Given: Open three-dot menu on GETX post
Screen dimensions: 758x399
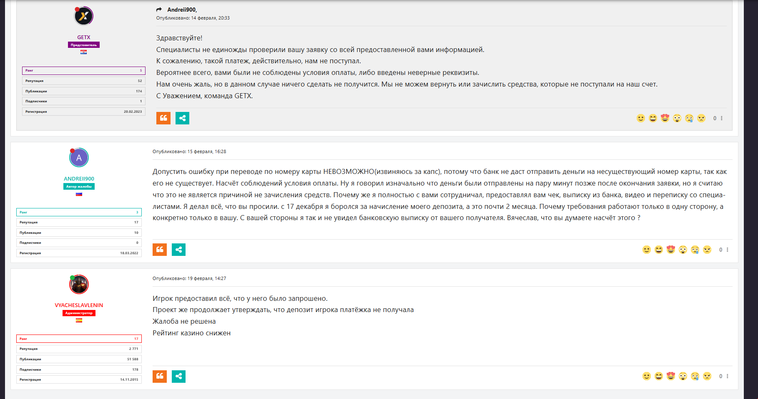Looking at the screenshot, I should pos(722,118).
